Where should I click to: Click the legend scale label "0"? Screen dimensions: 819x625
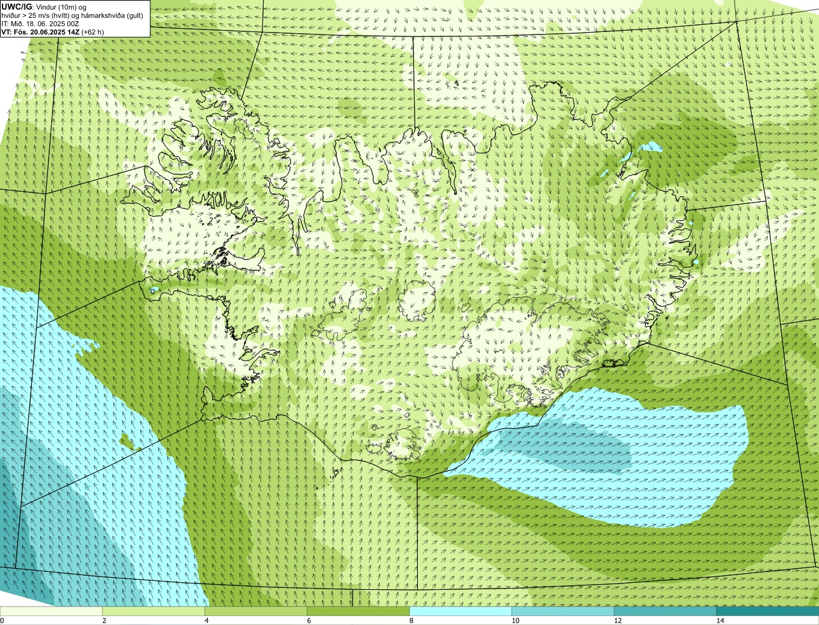(x=2, y=621)
